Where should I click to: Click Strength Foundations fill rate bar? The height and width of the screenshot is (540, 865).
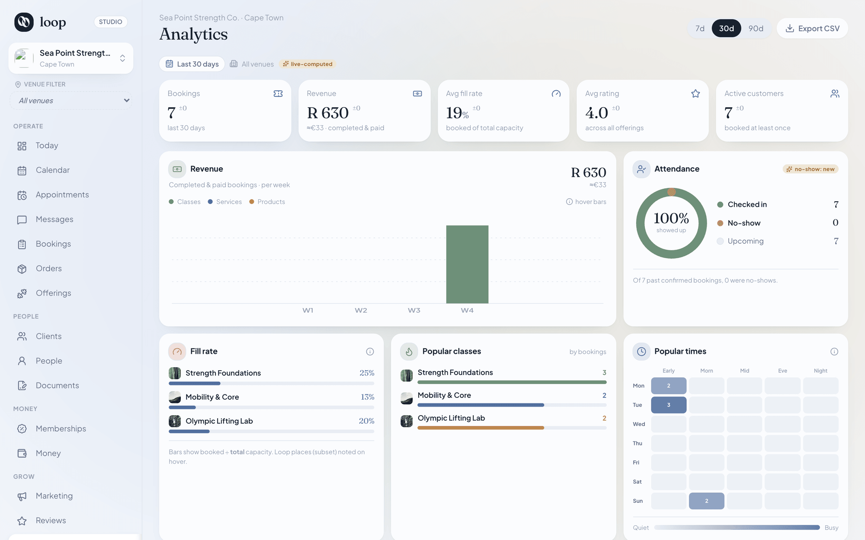click(272, 384)
